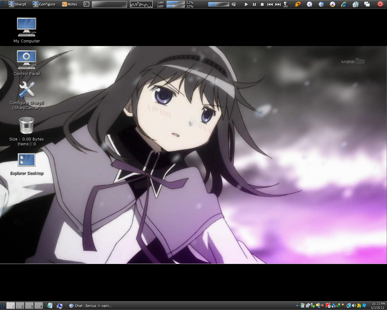Click the SWP usage bar
Viewport: 387px width, 310px height.
pyautogui.click(x=175, y=6)
